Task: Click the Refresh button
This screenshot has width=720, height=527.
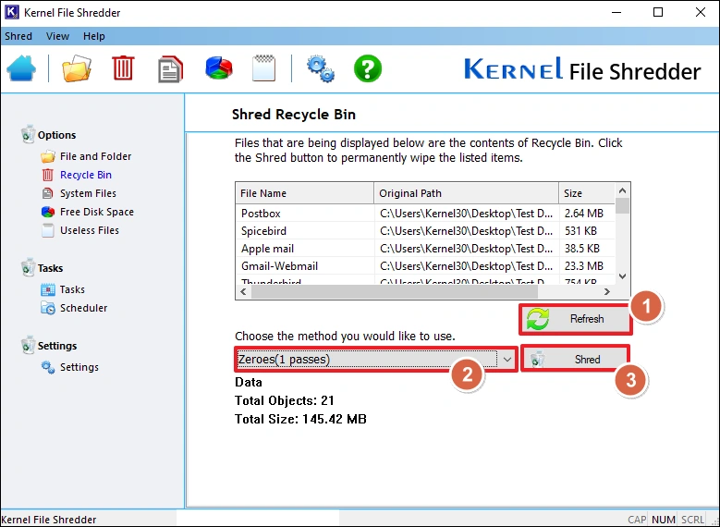Action: coord(575,319)
